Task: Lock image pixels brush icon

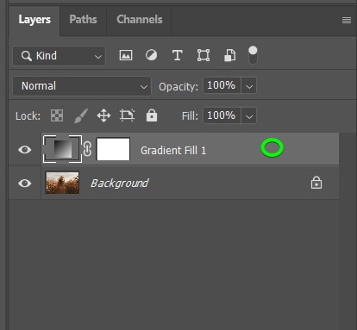Action: tap(81, 115)
